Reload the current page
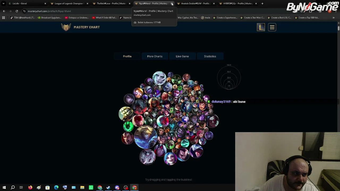 [17, 11]
